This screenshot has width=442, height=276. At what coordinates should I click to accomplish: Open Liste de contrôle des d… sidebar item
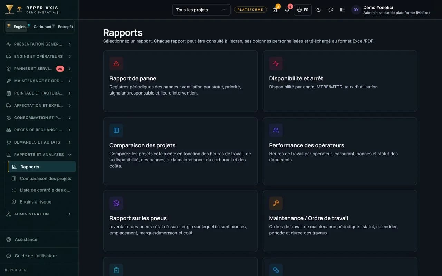tap(42, 190)
